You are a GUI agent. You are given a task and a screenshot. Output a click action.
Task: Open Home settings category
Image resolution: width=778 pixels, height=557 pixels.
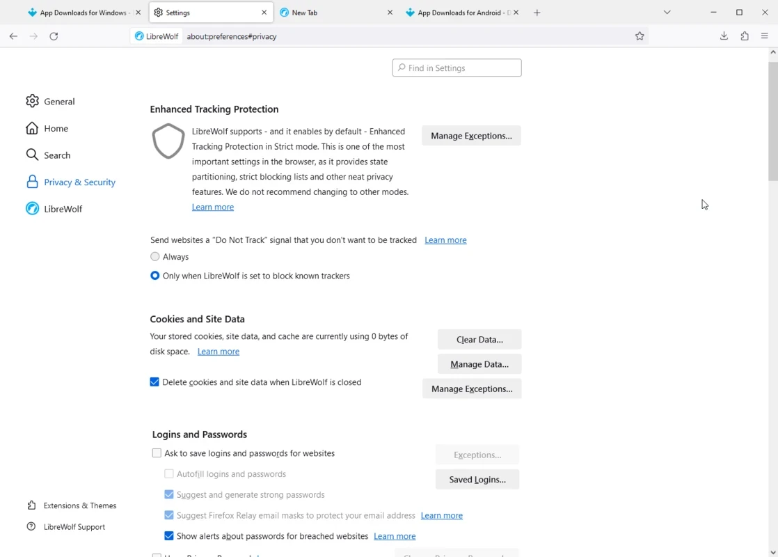tap(47, 128)
